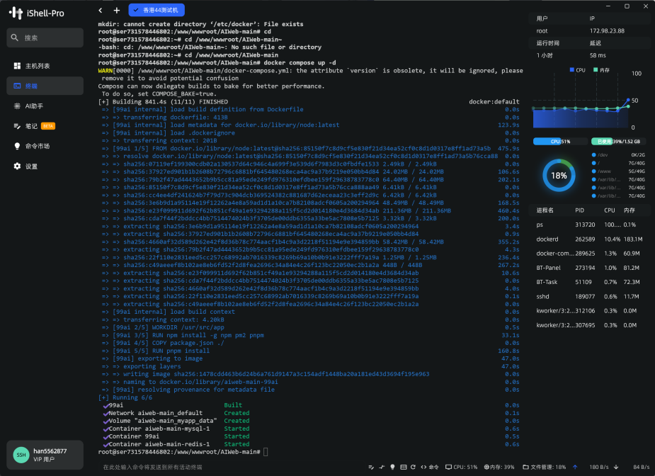Switch to 香港44测试机 terminal tab
The image size is (655, 476).
(156, 10)
